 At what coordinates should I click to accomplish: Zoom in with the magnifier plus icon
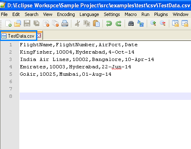pyautogui.click(x=153, y=23)
